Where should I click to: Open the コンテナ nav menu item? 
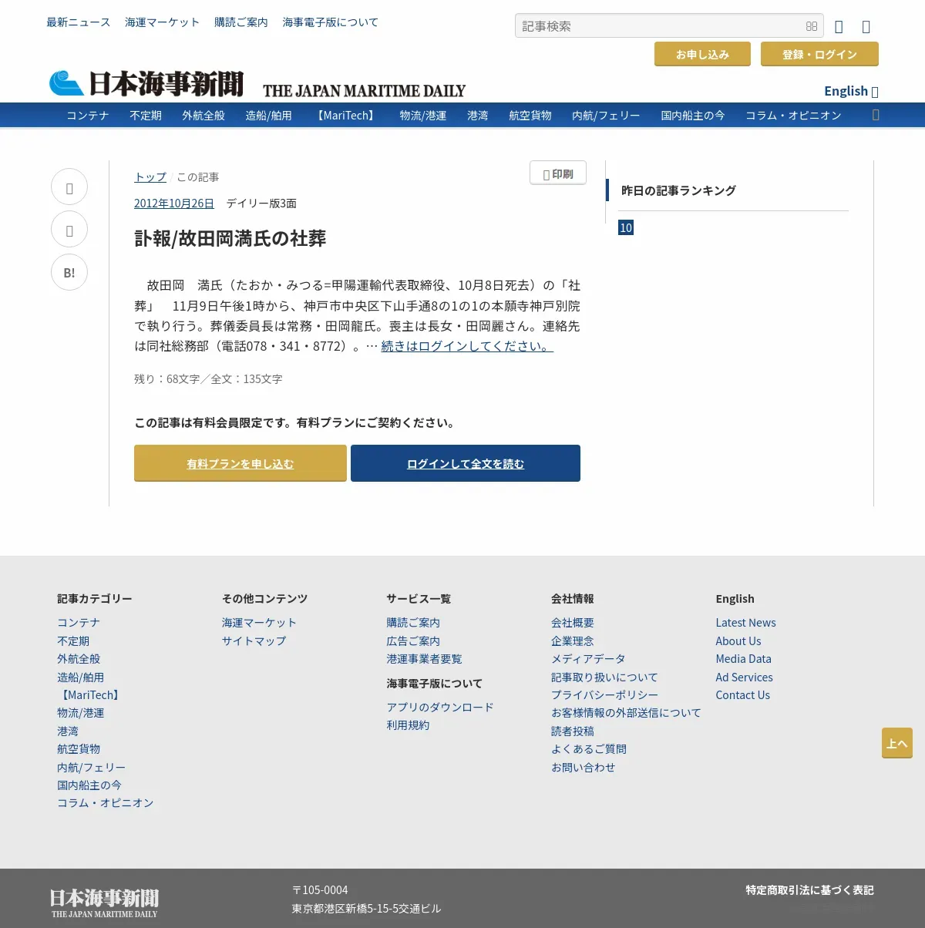[88, 115]
